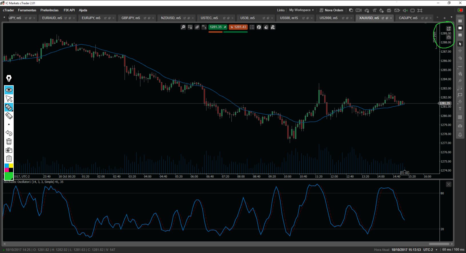Select the text tool in right sidebar
This screenshot has width=466, height=253.
click(460, 109)
